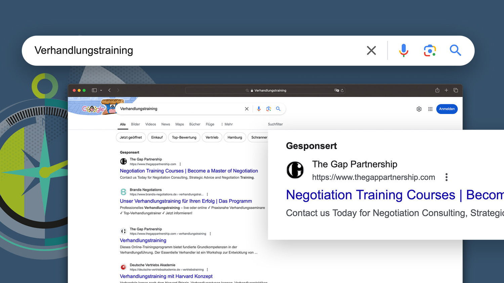Open a new Safari tab with plus
Screen dimensions: 504x283
pyautogui.click(x=446, y=90)
